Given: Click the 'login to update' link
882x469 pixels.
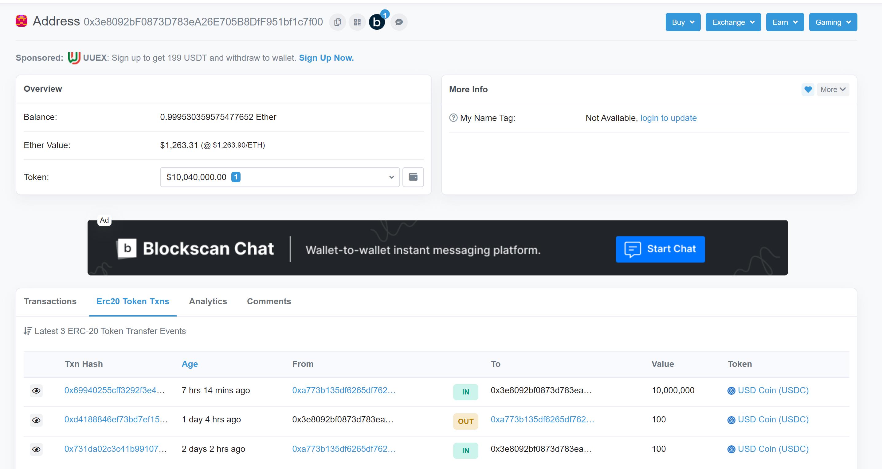Looking at the screenshot, I should [668, 118].
